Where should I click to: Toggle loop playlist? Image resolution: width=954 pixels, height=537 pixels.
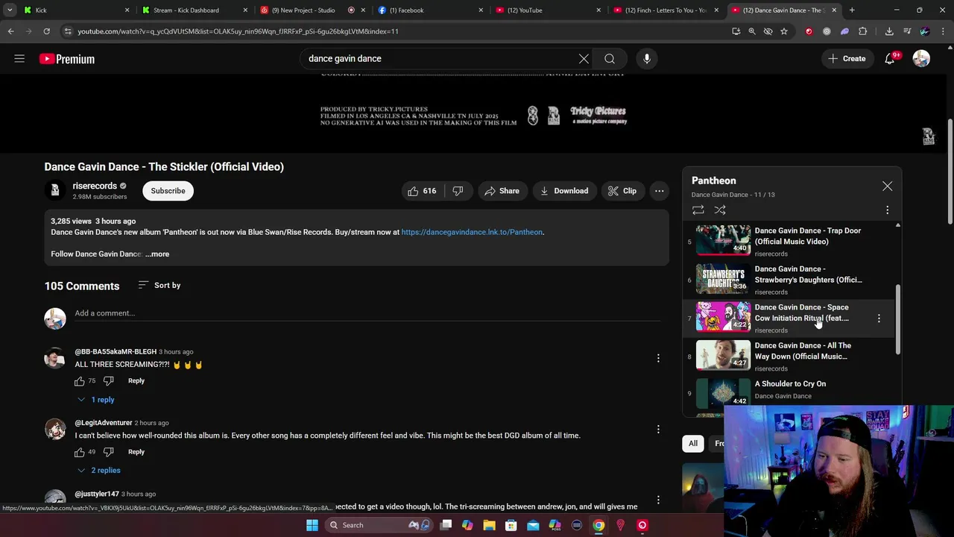[x=698, y=210]
